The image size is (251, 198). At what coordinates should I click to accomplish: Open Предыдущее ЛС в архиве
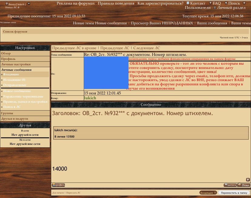click(74, 48)
